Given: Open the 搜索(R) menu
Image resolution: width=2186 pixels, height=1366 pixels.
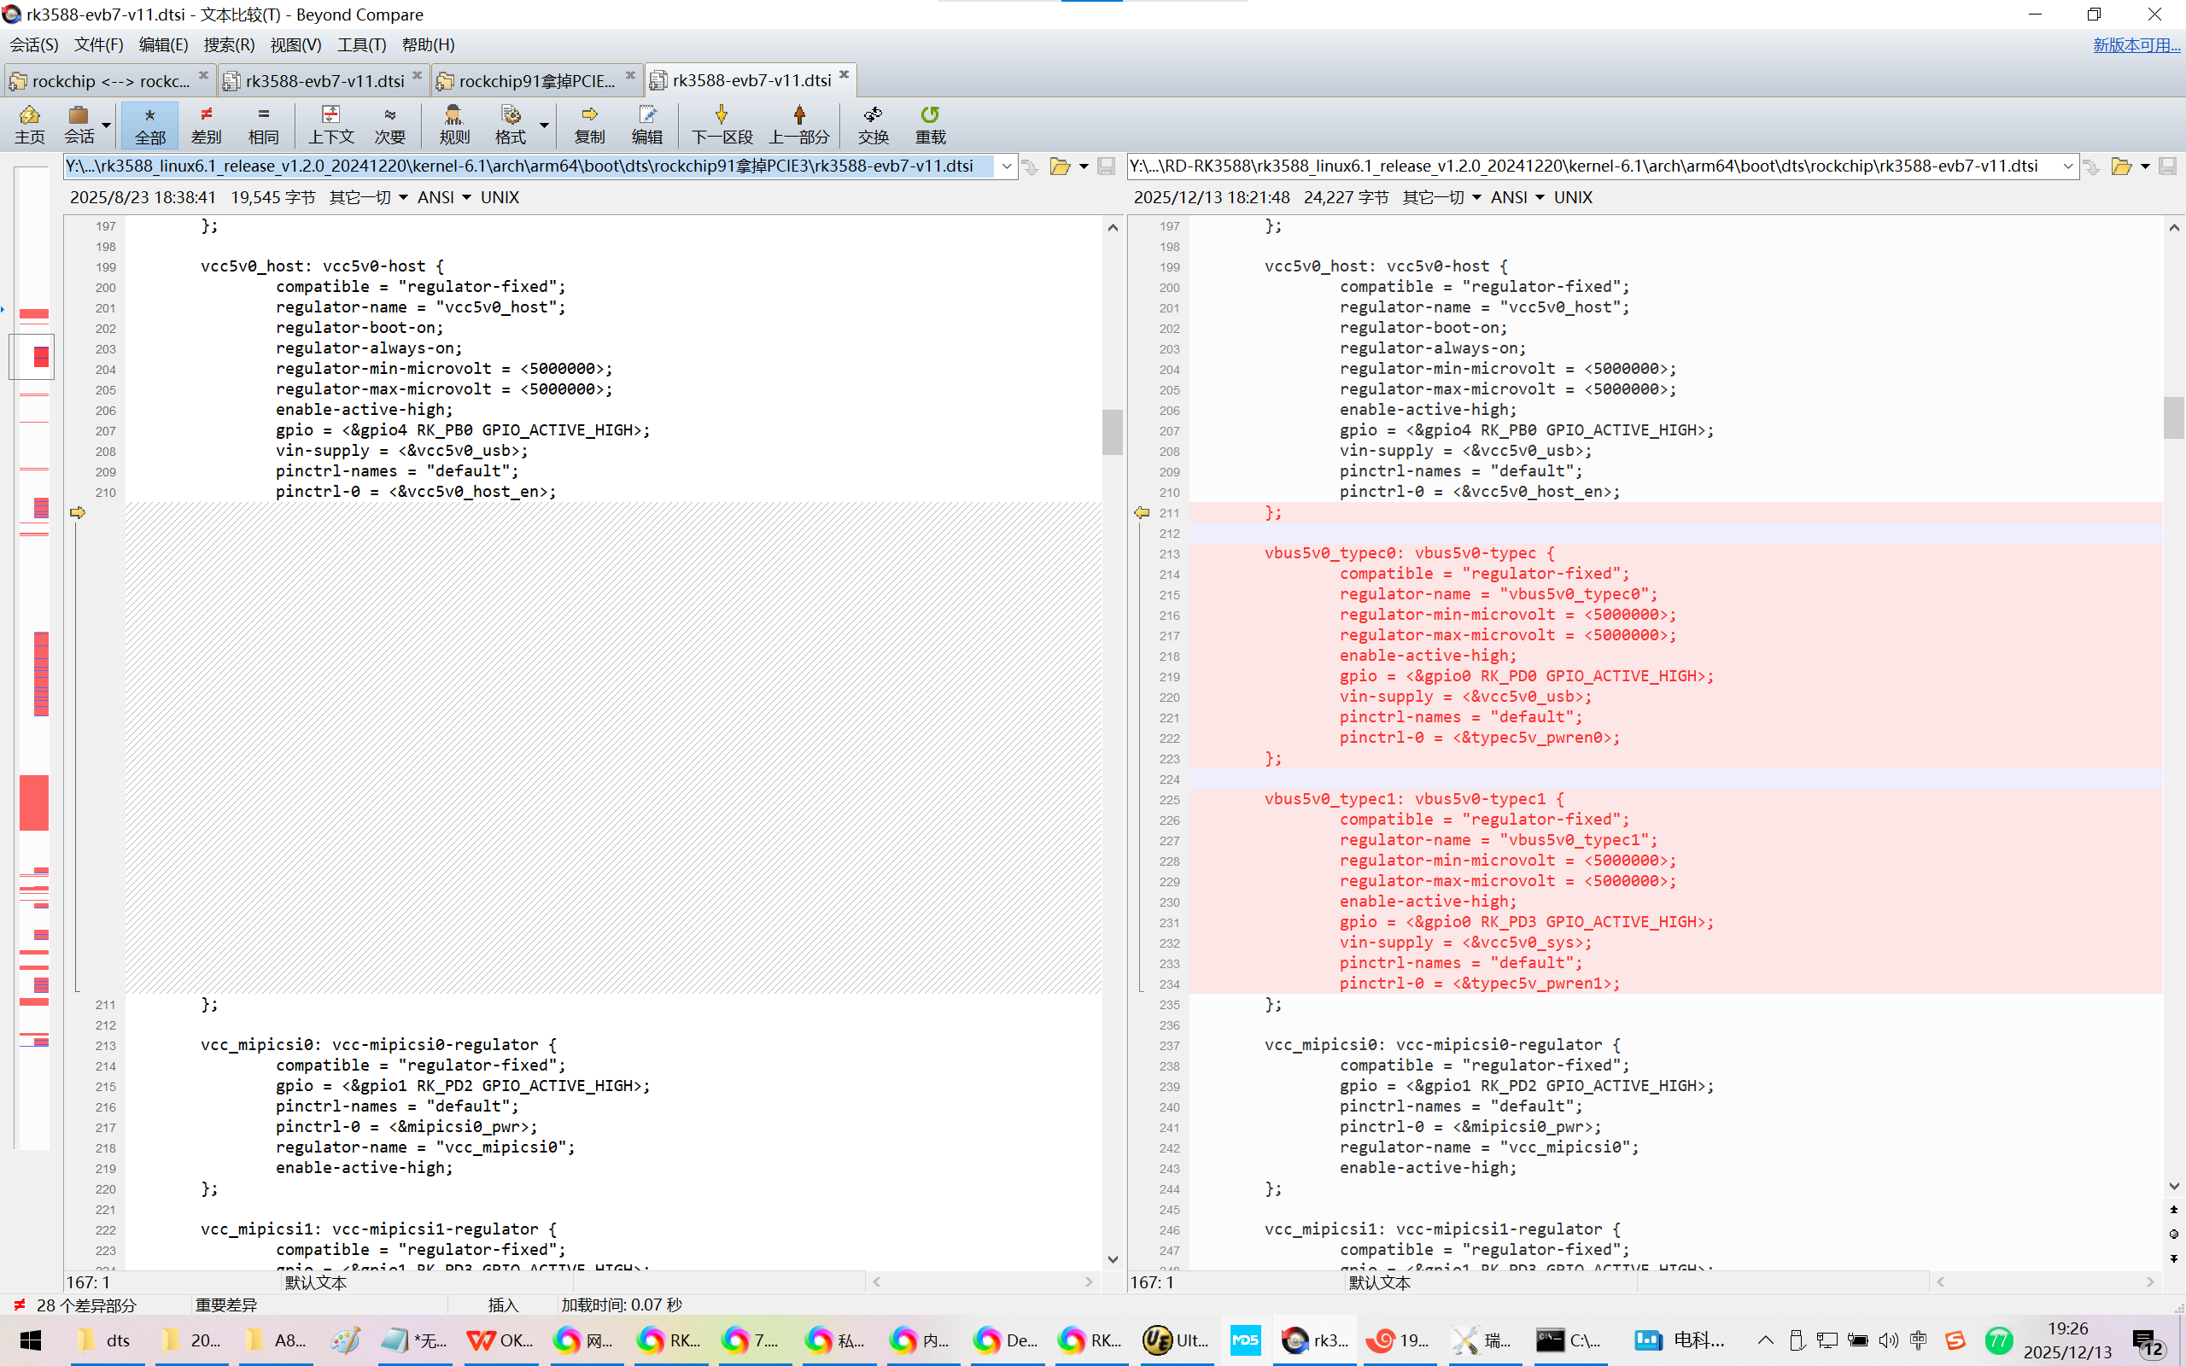Looking at the screenshot, I should pos(229,44).
